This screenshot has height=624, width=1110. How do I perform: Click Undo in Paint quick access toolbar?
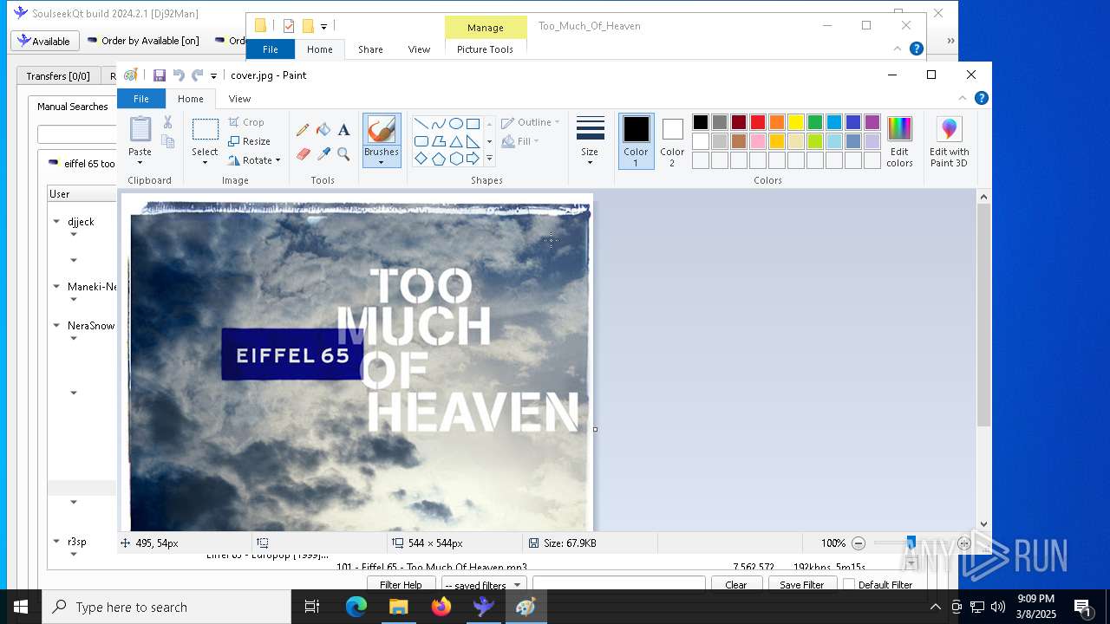coord(179,75)
